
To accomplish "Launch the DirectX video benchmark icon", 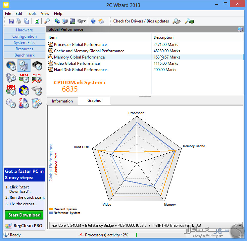I will tap(24, 90).
